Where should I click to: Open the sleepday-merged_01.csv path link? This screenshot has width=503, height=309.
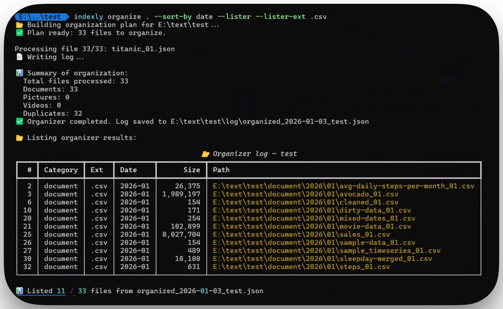tap(322, 259)
